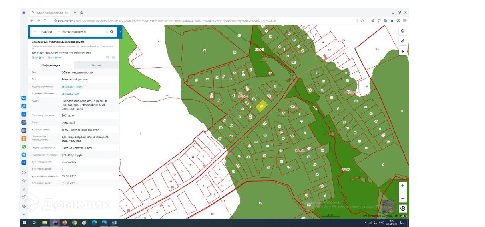
Task: Click the cadastral quarter 66:36:0501002 link
Action: click(x=70, y=94)
